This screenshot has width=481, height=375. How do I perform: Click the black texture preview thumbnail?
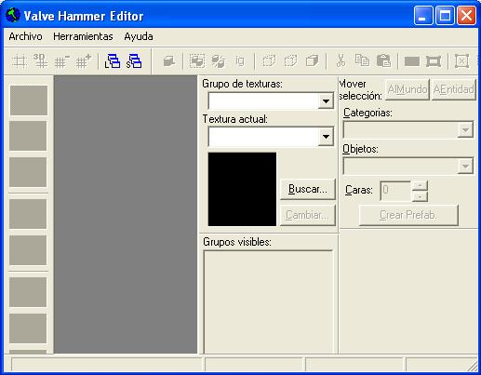point(242,189)
